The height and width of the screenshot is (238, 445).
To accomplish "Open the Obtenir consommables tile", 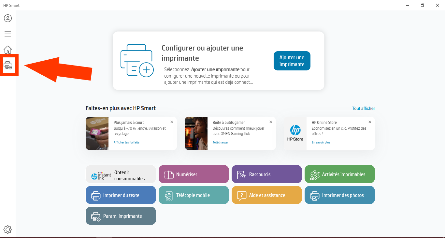I will pos(121,174).
